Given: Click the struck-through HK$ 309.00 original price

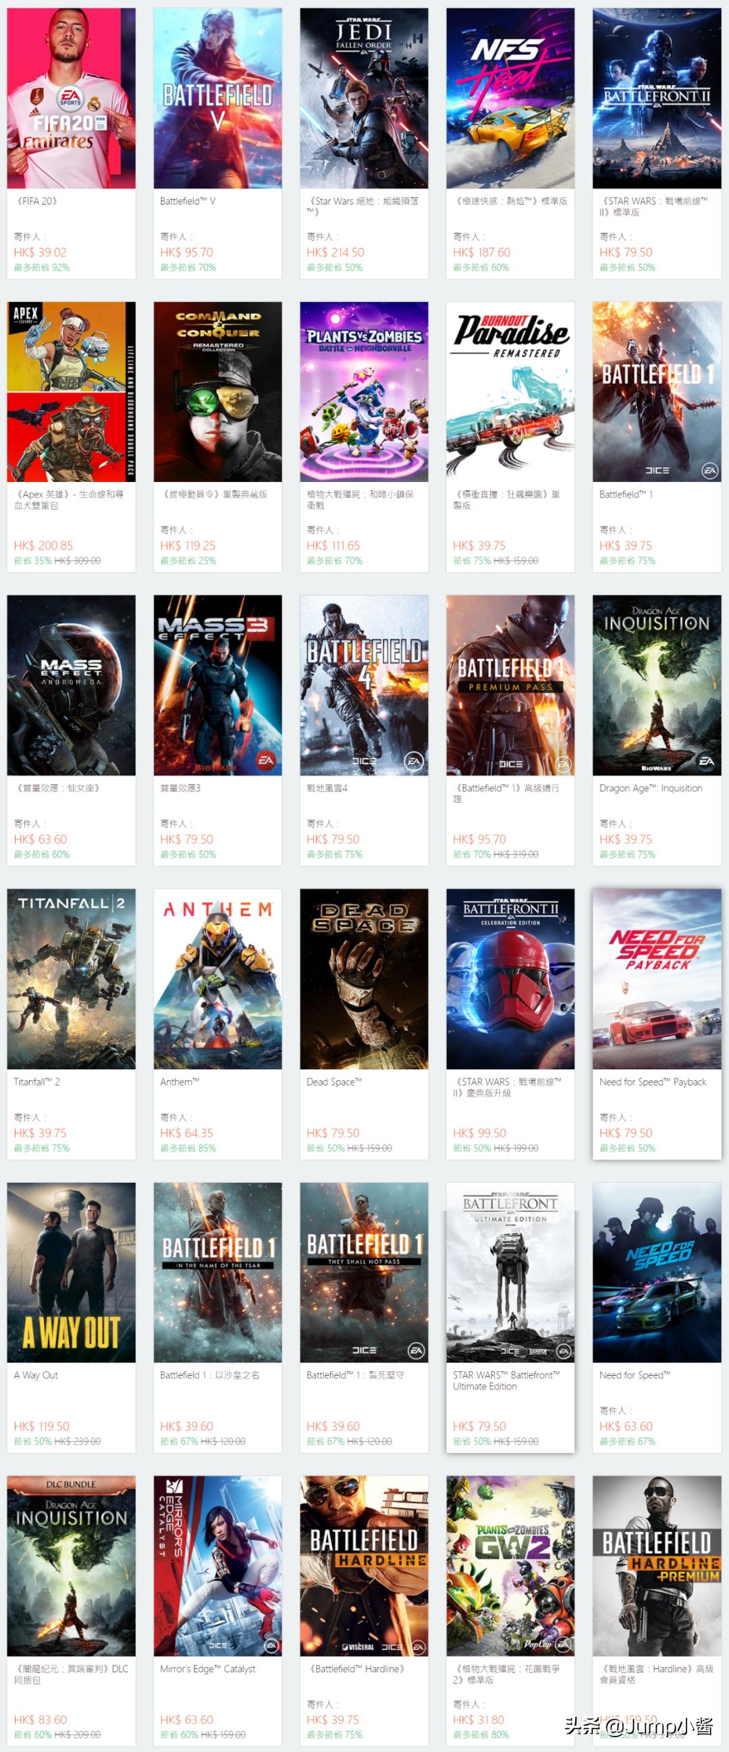Looking at the screenshot, I should (x=78, y=560).
